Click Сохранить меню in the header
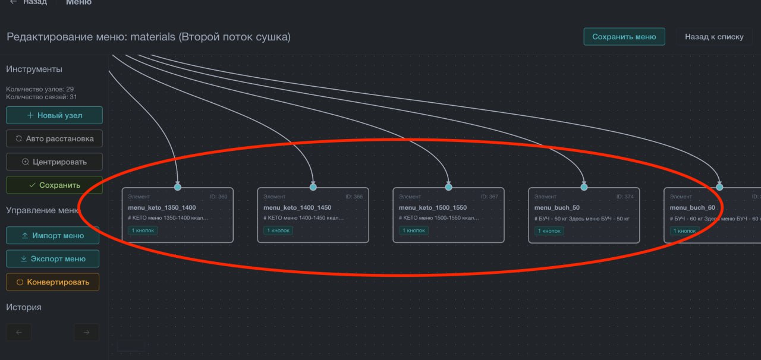Screen dimensions: 761x360 click(x=624, y=36)
